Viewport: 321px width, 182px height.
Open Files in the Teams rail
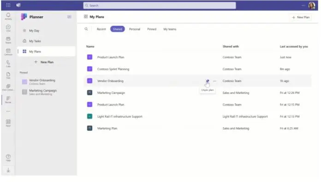(8, 75)
